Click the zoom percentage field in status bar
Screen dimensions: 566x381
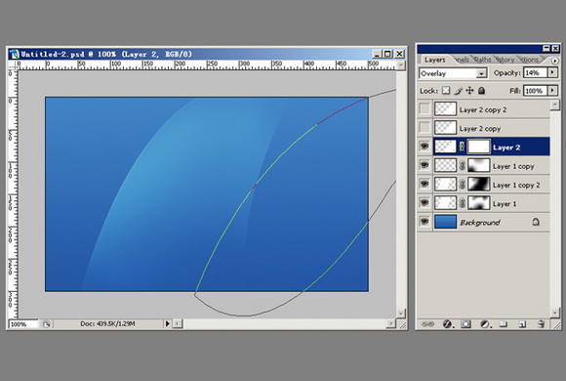coord(22,324)
